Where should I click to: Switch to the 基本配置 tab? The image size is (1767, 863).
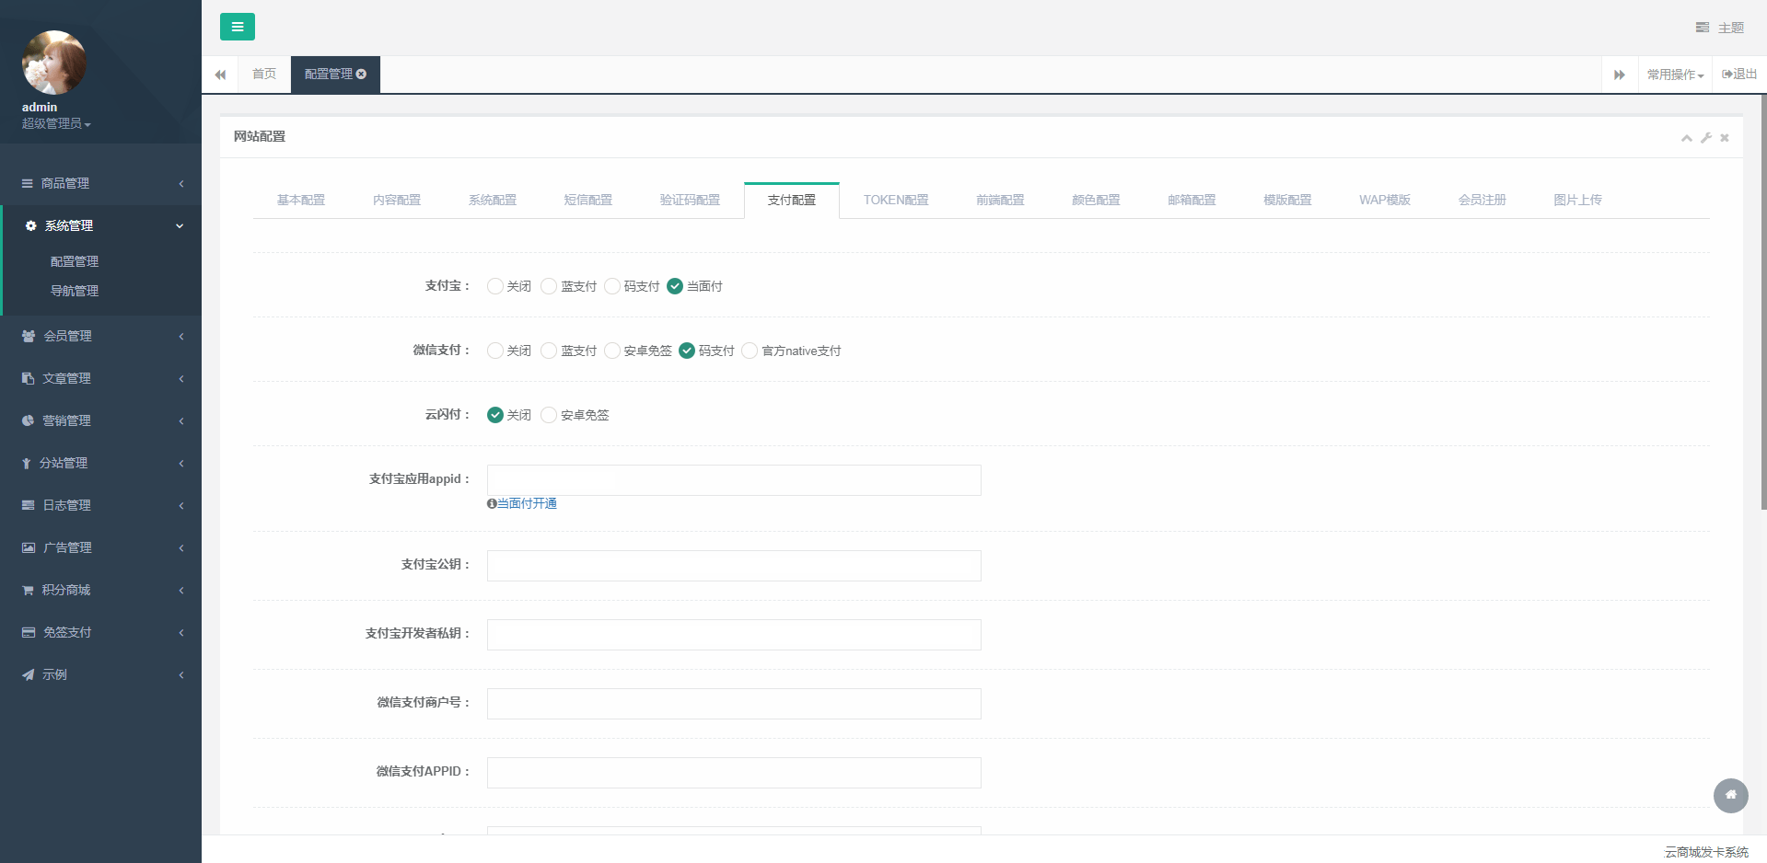[x=300, y=200]
